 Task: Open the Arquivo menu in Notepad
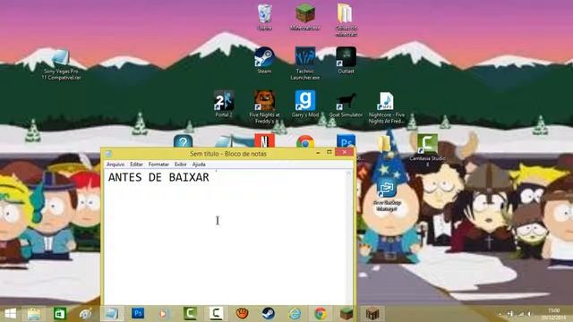point(115,165)
